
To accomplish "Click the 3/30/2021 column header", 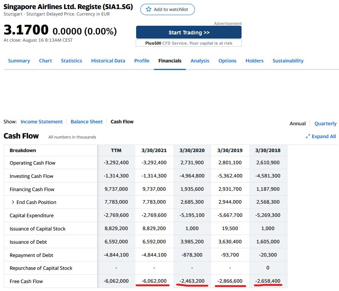I will pos(154,151).
